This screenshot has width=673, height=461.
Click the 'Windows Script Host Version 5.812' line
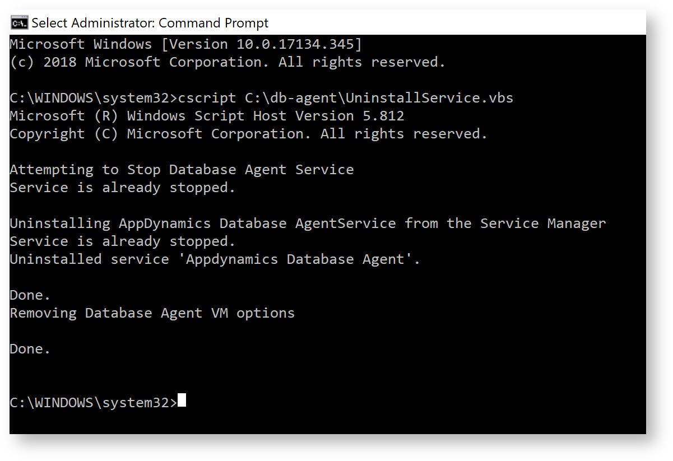(207, 116)
